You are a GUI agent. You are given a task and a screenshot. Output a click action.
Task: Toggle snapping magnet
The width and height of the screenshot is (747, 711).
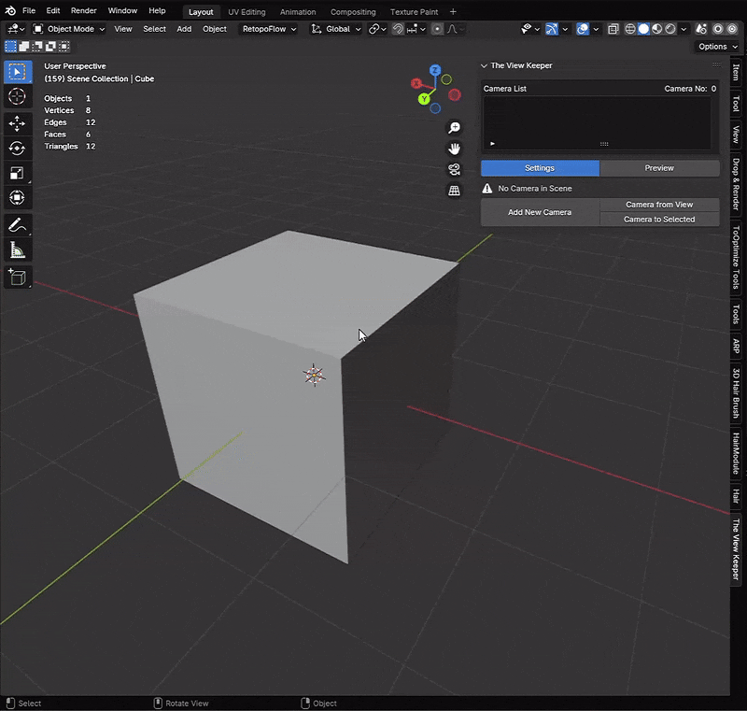[x=398, y=29]
